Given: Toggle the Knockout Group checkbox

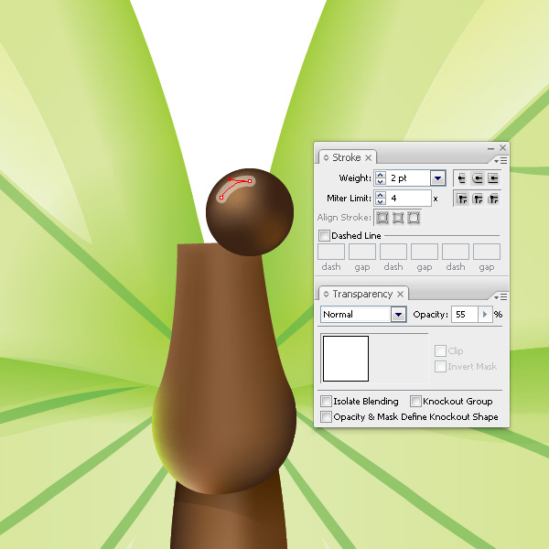Looking at the screenshot, I should (x=415, y=402).
